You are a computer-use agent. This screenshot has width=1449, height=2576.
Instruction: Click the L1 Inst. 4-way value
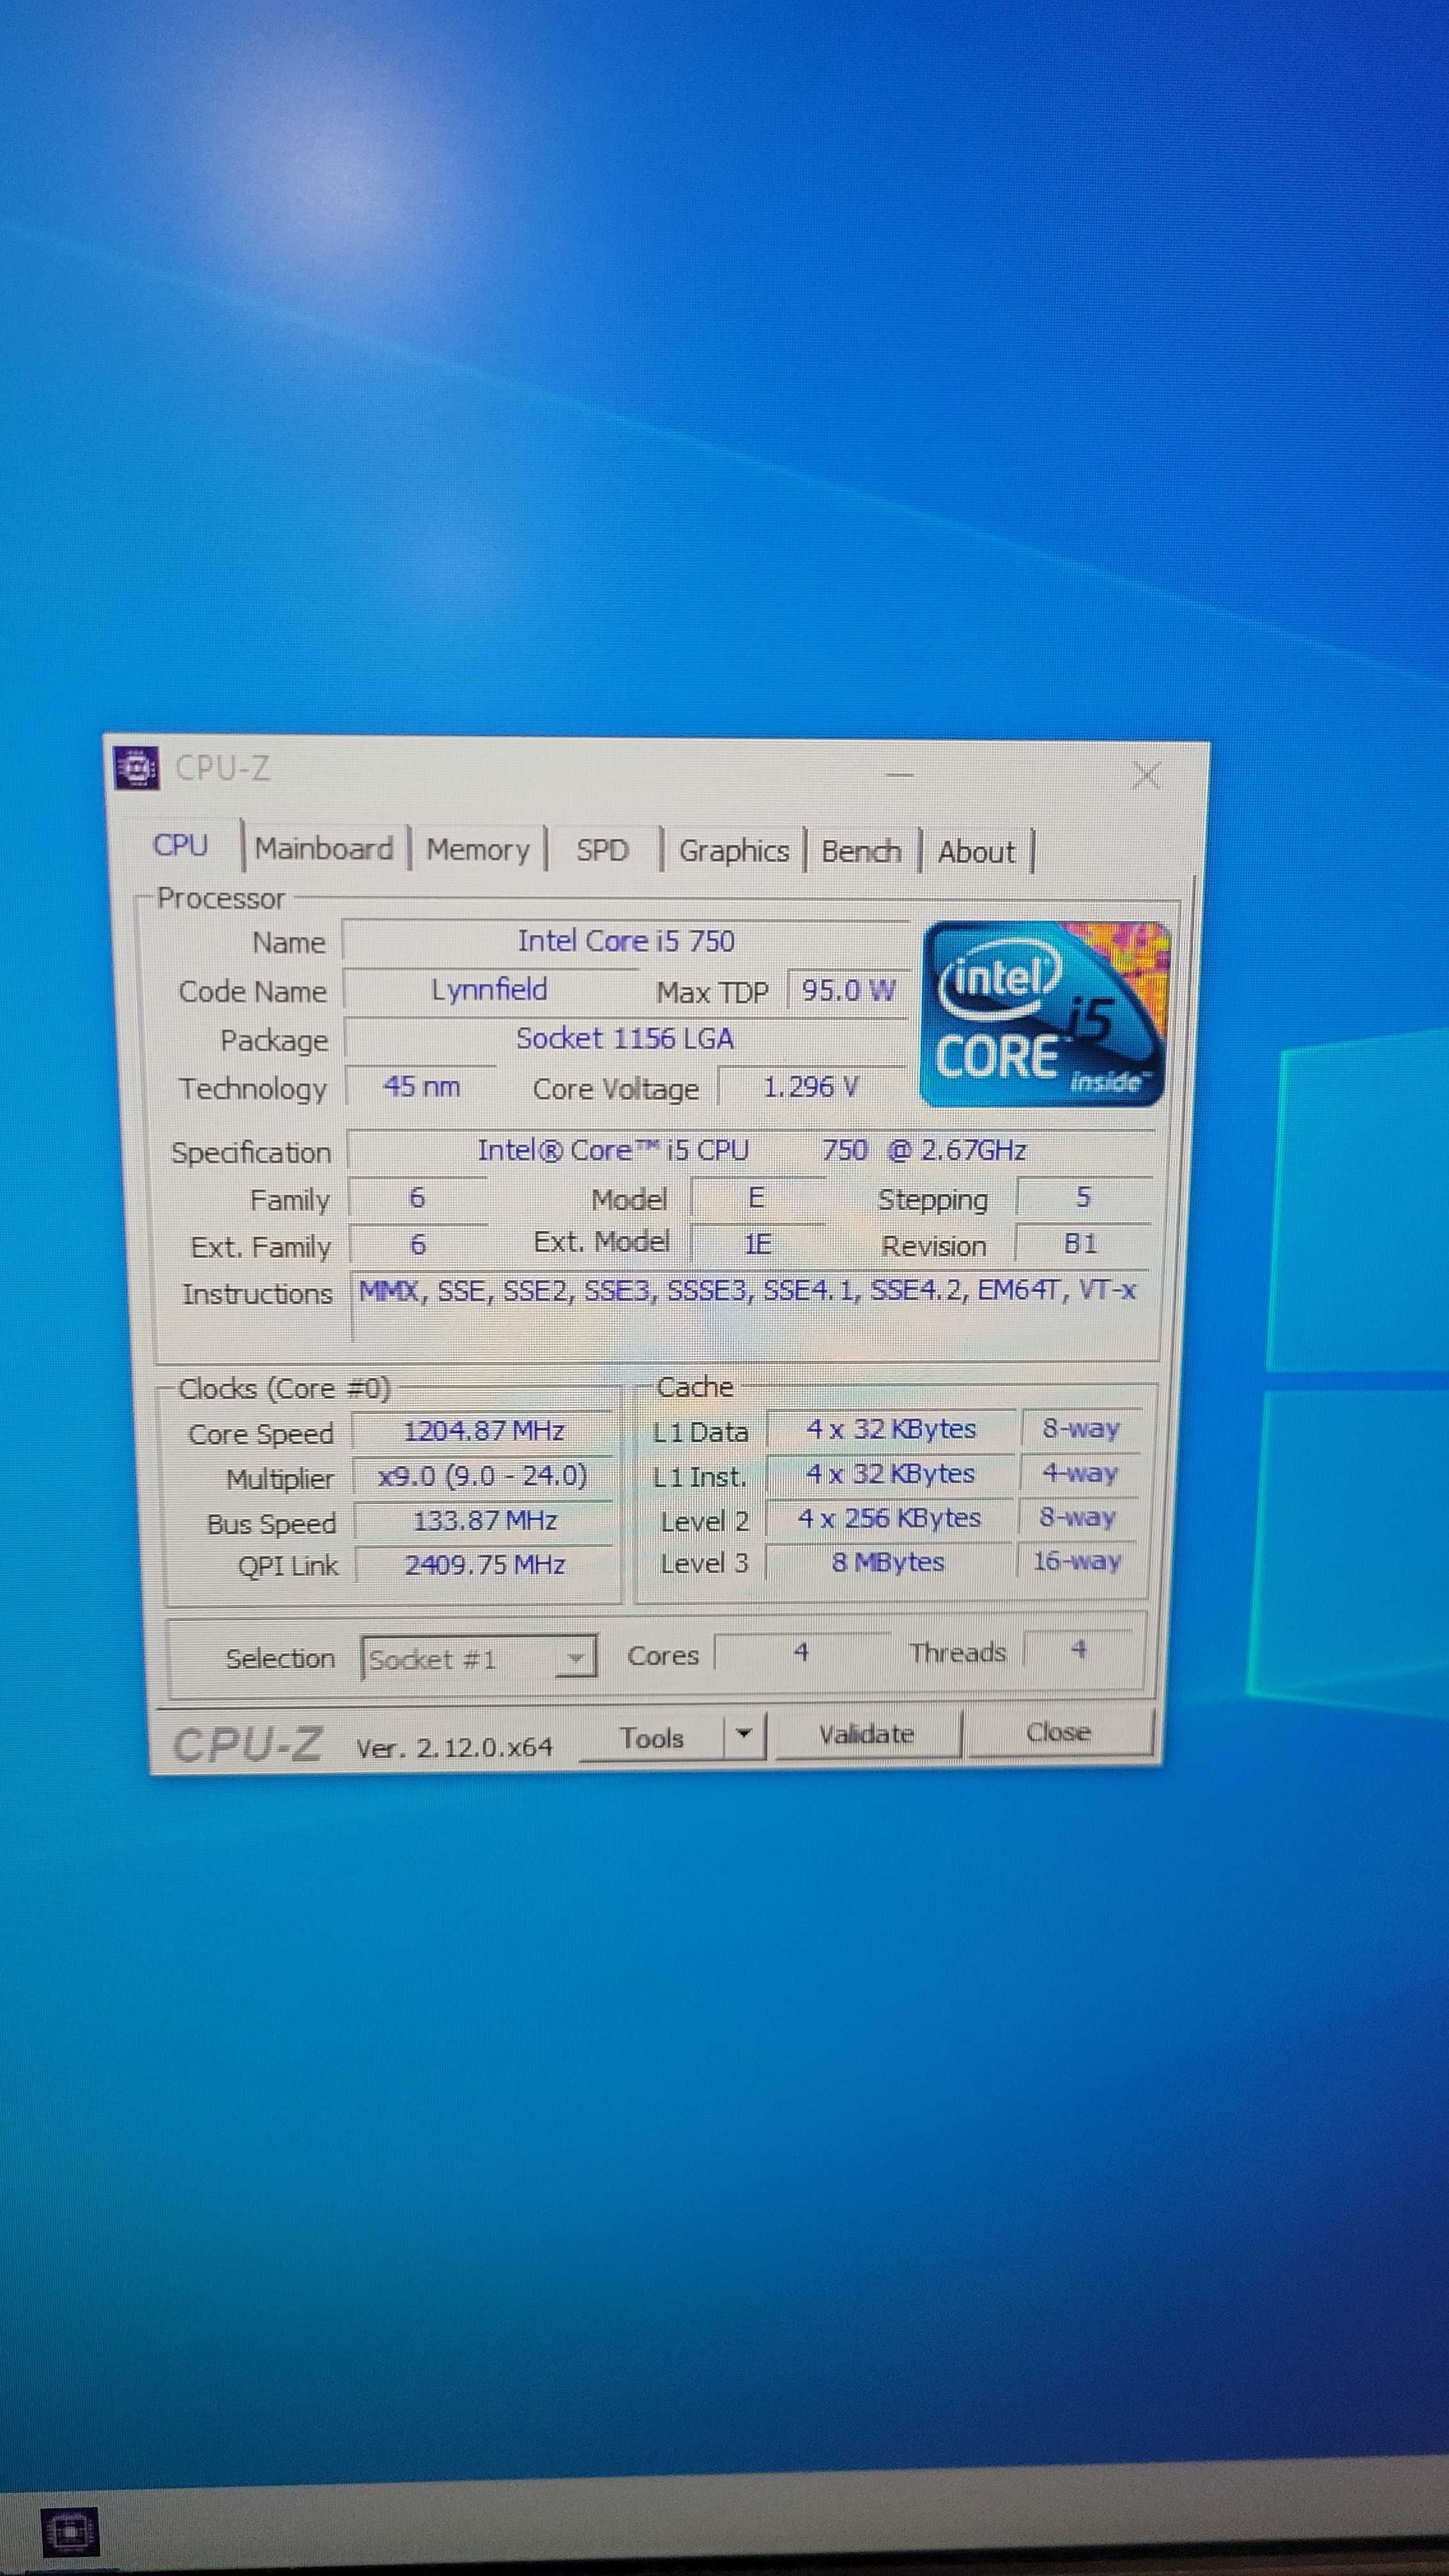click(x=1080, y=1473)
